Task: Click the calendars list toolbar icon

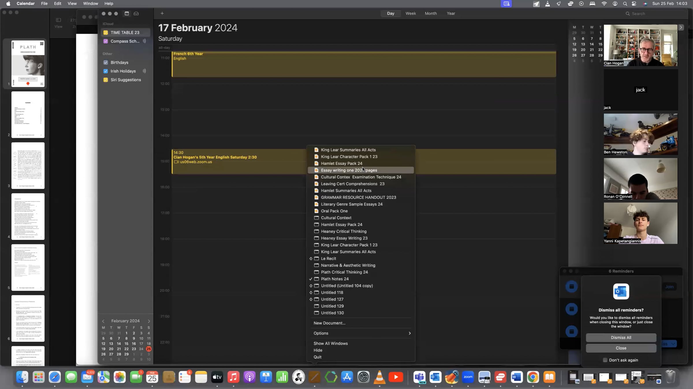Action: [126, 14]
